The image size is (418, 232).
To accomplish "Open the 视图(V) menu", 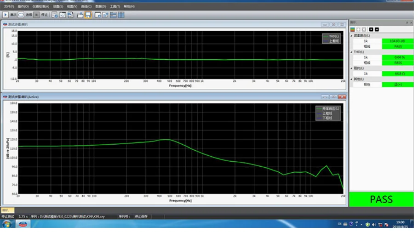I will click(x=72, y=6).
